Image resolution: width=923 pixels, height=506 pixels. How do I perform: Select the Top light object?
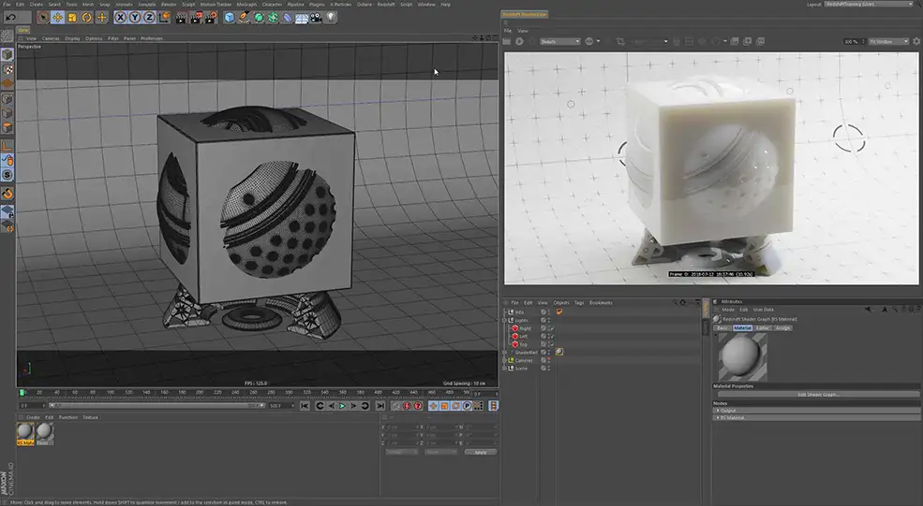point(523,344)
